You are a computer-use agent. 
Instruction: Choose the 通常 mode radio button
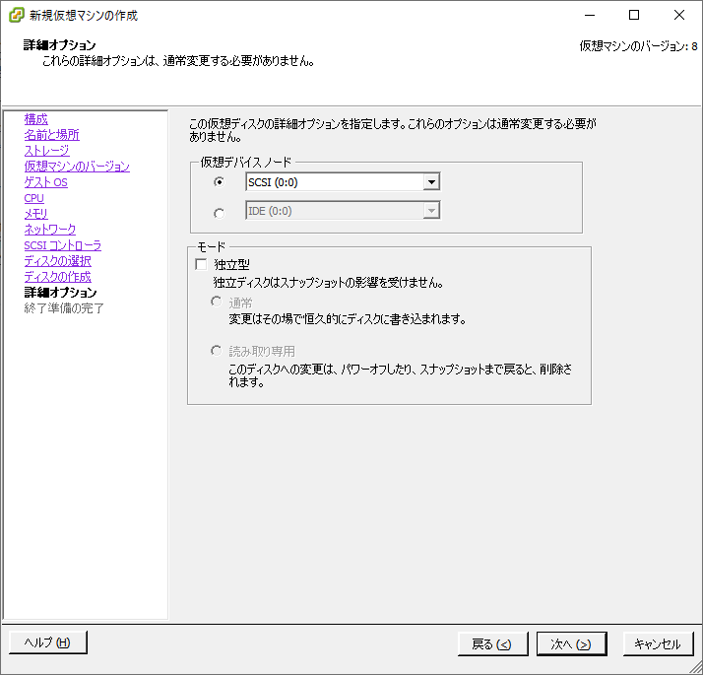tap(216, 302)
